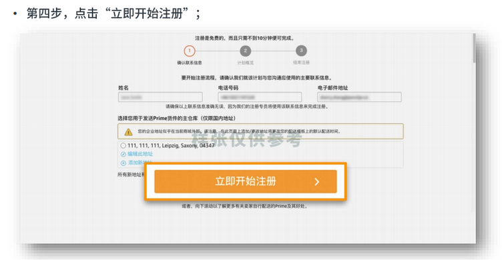Click the 确认联系信息 step label

point(190,63)
